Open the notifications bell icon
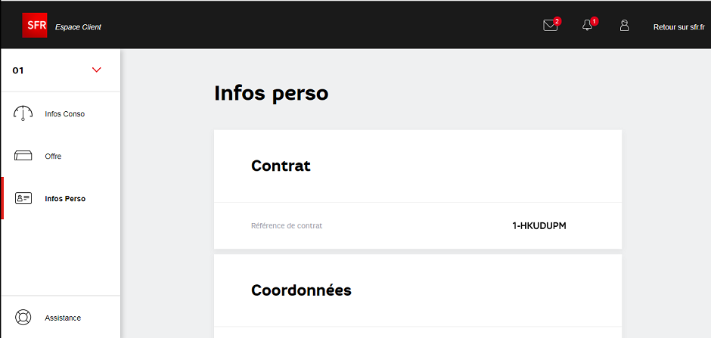This screenshot has height=338, width=711. pos(587,26)
